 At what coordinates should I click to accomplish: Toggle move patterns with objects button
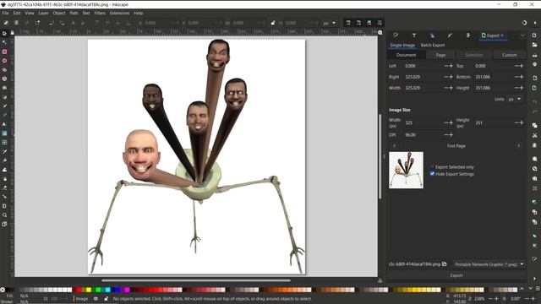[380, 23]
